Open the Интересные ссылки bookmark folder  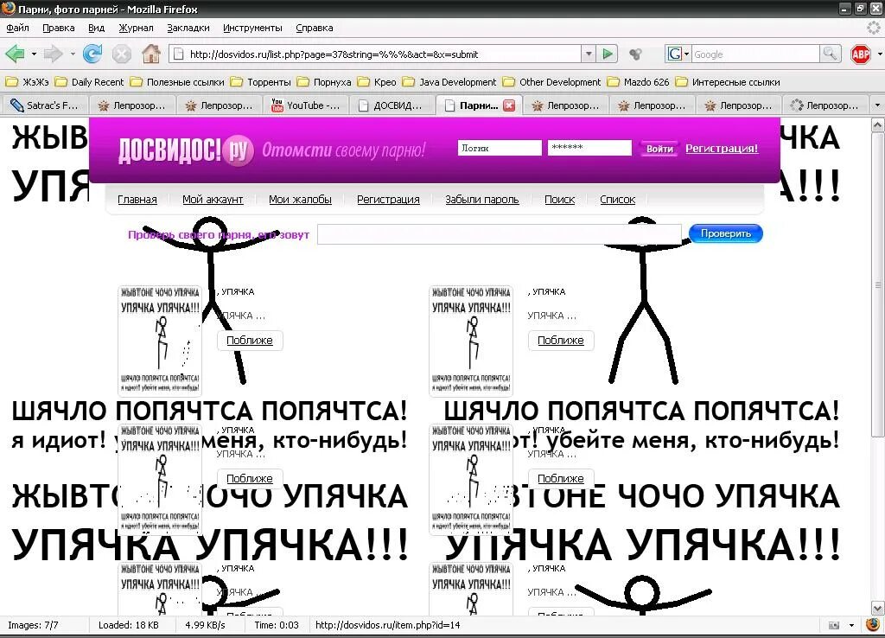pyautogui.click(x=728, y=82)
